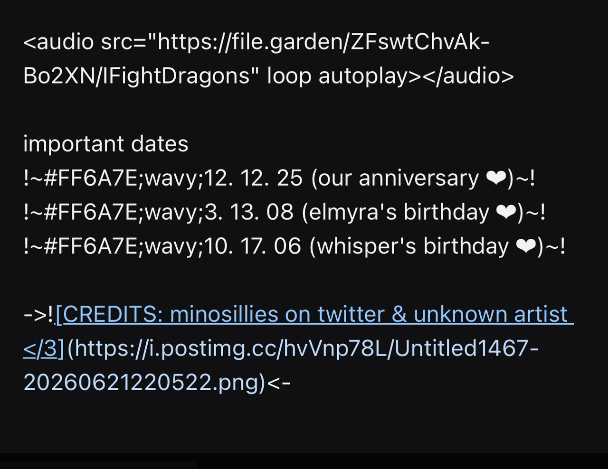Click the 'loop autoplay' attribute text
This screenshot has width=608, height=469.
coord(337,76)
